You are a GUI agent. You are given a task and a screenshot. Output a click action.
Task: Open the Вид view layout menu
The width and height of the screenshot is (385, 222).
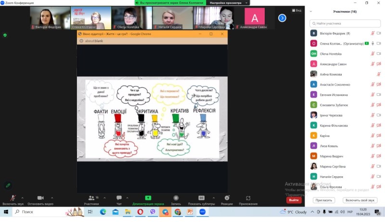tap(297, 10)
